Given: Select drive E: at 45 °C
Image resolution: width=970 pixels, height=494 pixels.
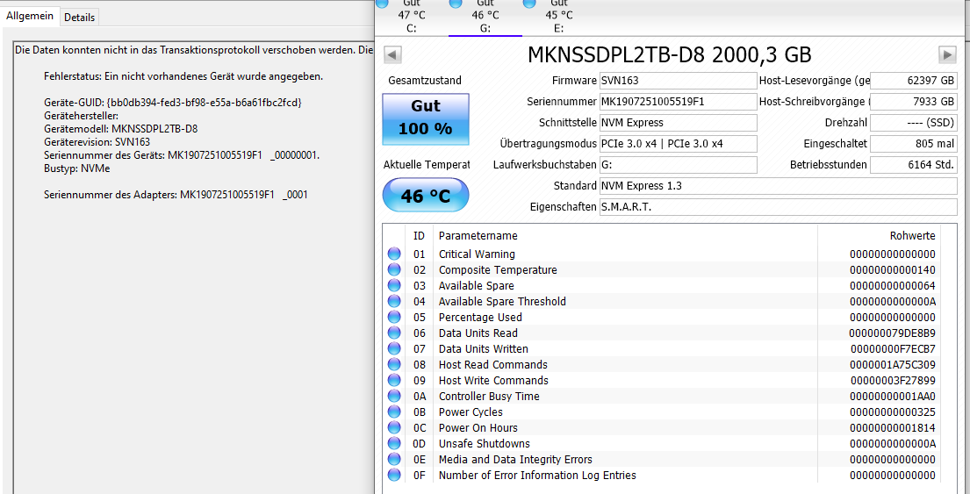Looking at the screenshot, I should (558, 16).
